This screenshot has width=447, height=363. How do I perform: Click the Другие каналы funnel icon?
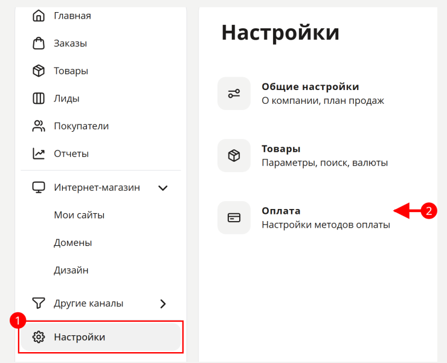[x=39, y=303]
